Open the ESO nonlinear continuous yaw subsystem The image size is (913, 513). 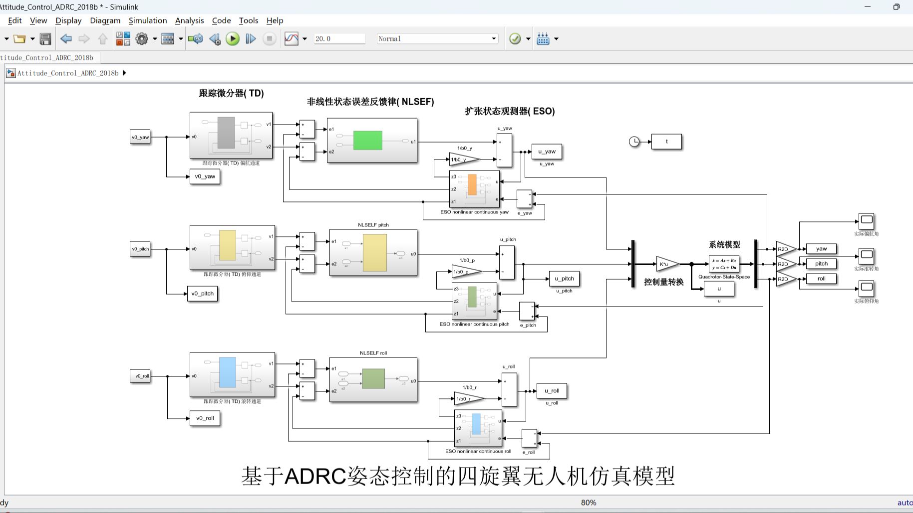[x=474, y=189]
